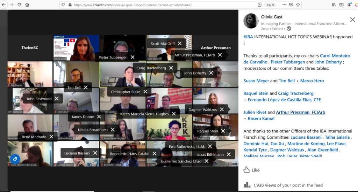Open Arthur Pressman, FCIArb link in post
Screen dimensions: 358x192
[x=300, y=112]
